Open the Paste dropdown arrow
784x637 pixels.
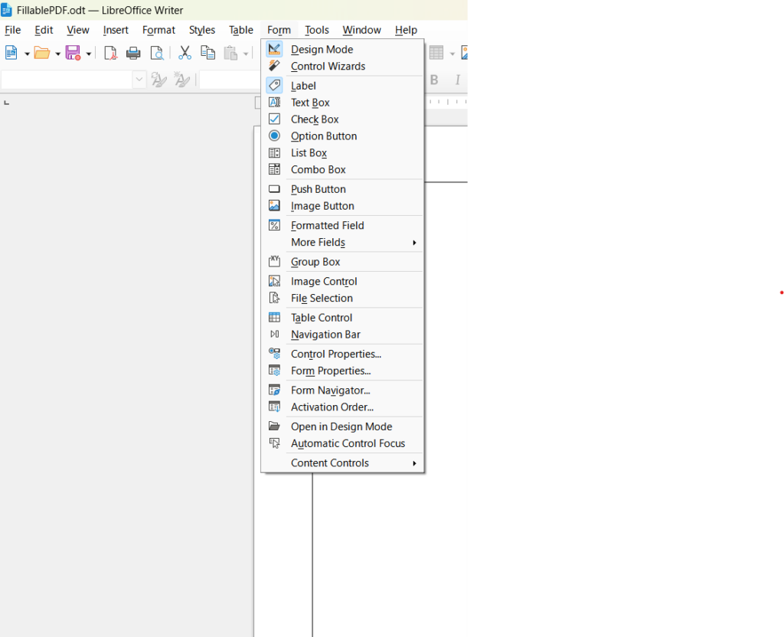click(x=246, y=54)
